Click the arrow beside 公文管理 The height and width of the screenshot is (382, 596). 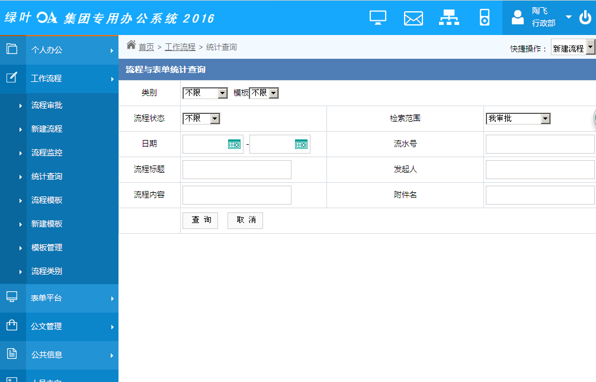coord(112,327)
